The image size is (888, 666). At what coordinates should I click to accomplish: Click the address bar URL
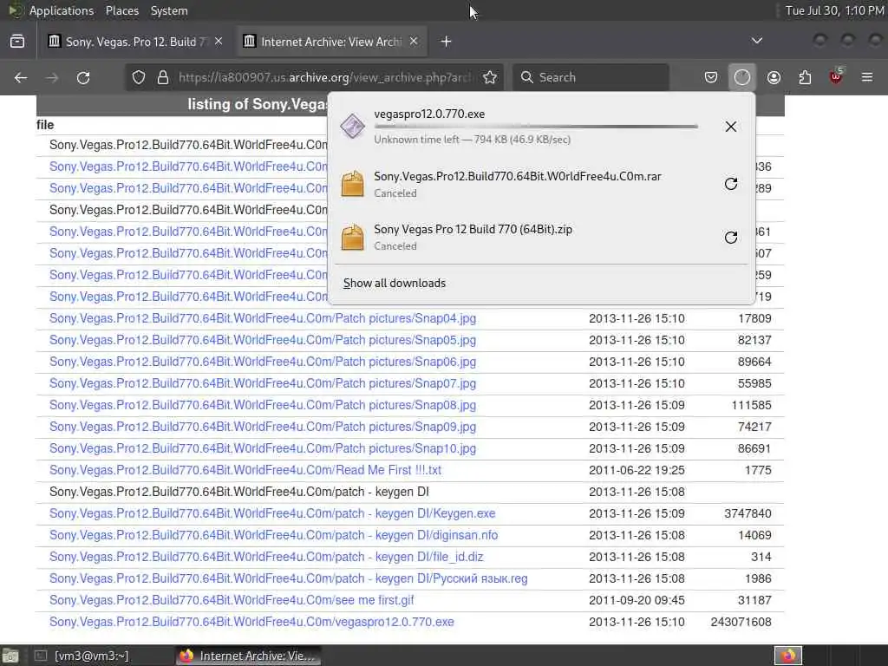coord(324,77)
